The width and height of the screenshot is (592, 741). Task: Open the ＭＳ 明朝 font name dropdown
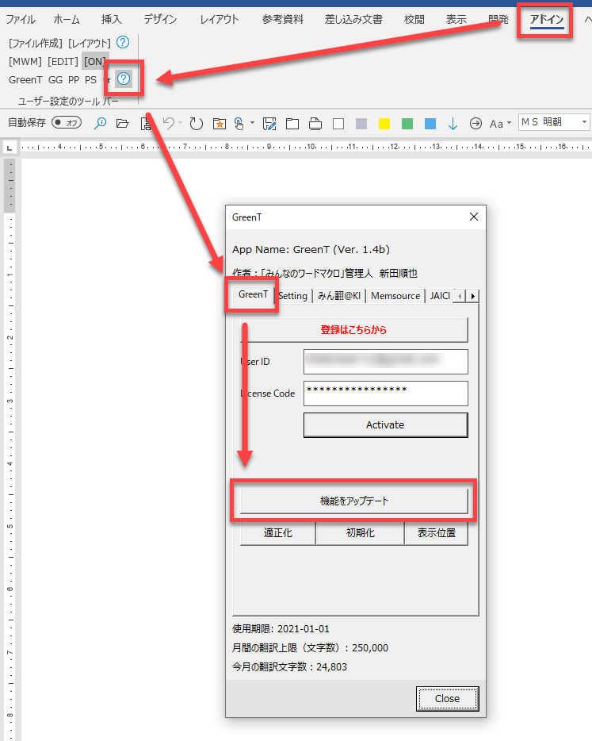585,122
